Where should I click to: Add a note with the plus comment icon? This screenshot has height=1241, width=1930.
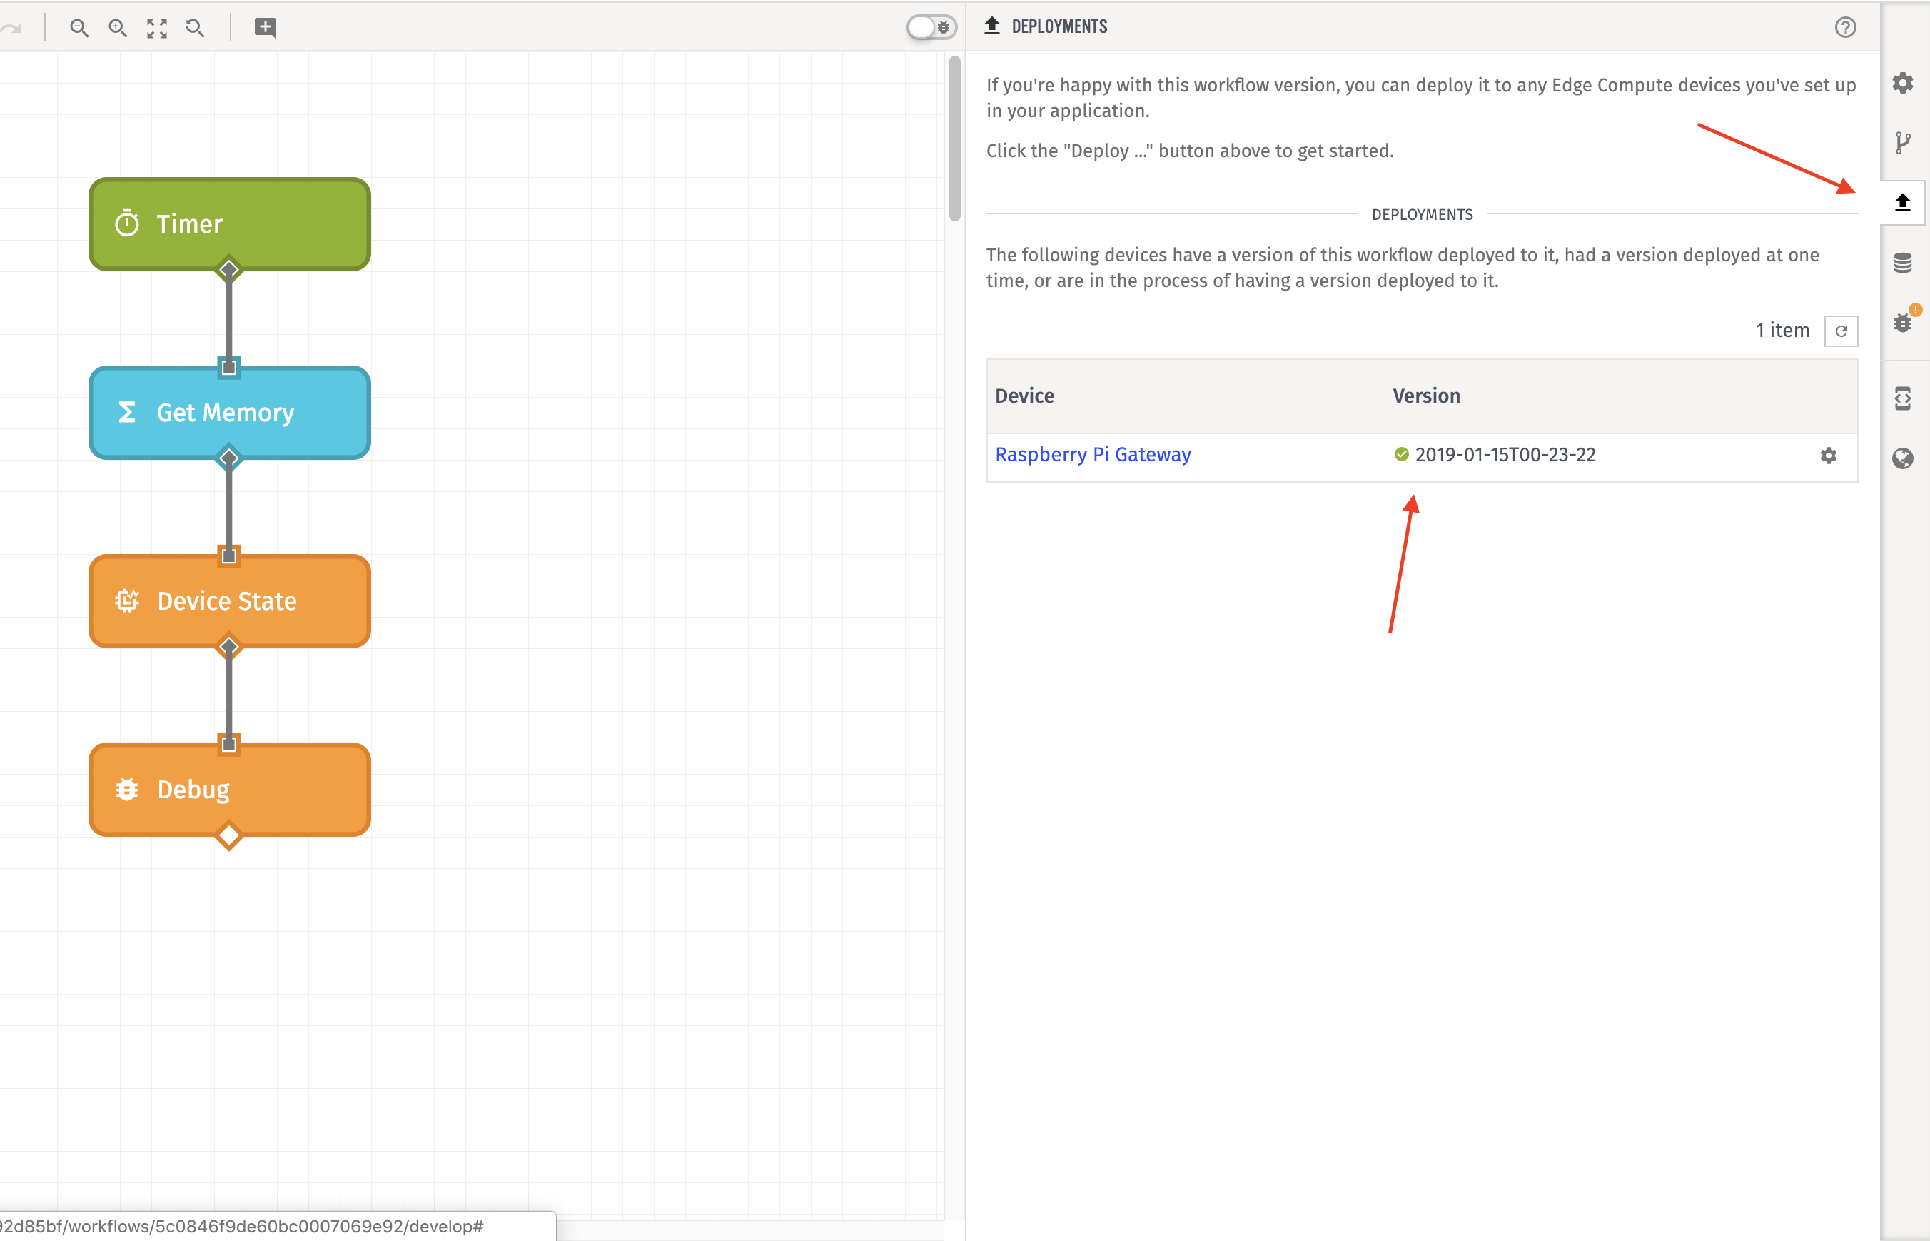[265, 27]
